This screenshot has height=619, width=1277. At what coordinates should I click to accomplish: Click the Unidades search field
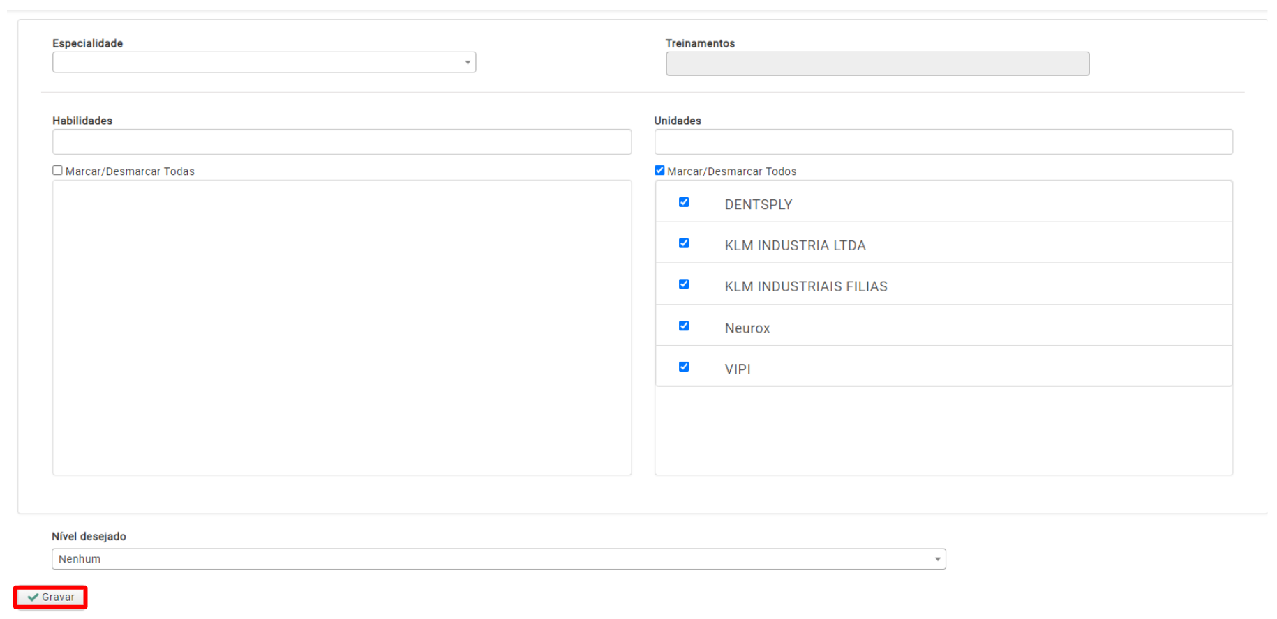pyautogui.click(x=943, y=142)
